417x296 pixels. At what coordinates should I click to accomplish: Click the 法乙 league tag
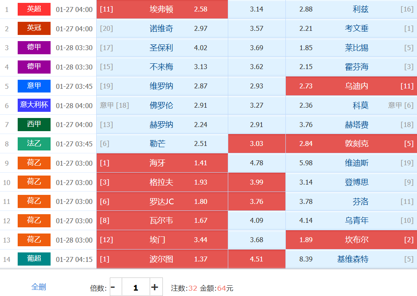[34, 144]
